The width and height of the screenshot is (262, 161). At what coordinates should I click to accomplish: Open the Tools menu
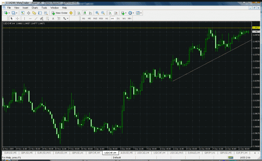pos(44,8)
